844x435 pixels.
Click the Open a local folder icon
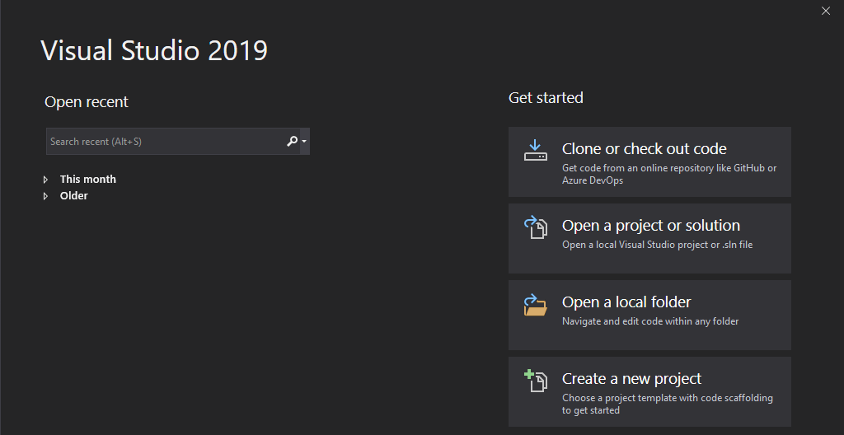coord(535,305)
